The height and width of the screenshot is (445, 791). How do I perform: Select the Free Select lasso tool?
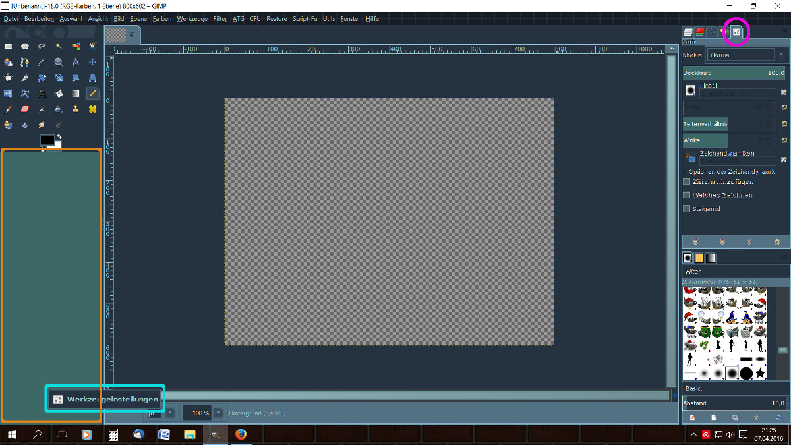pos(42,46)
